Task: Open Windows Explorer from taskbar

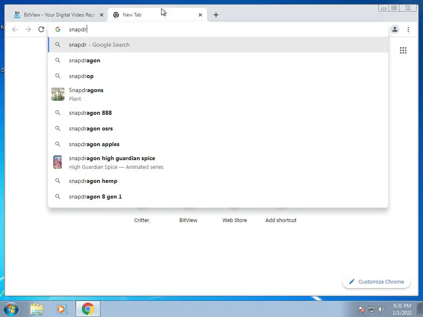Action: point(37,309)
